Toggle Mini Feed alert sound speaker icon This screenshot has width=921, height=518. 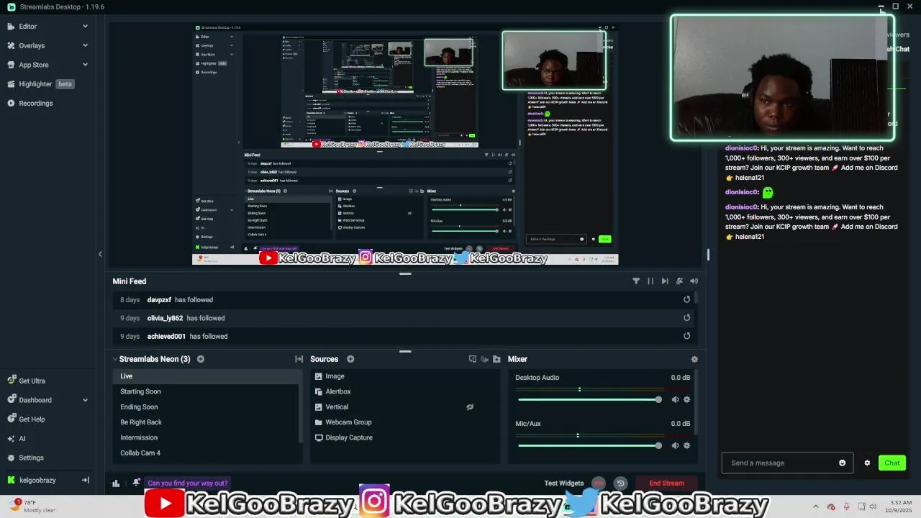694,281
